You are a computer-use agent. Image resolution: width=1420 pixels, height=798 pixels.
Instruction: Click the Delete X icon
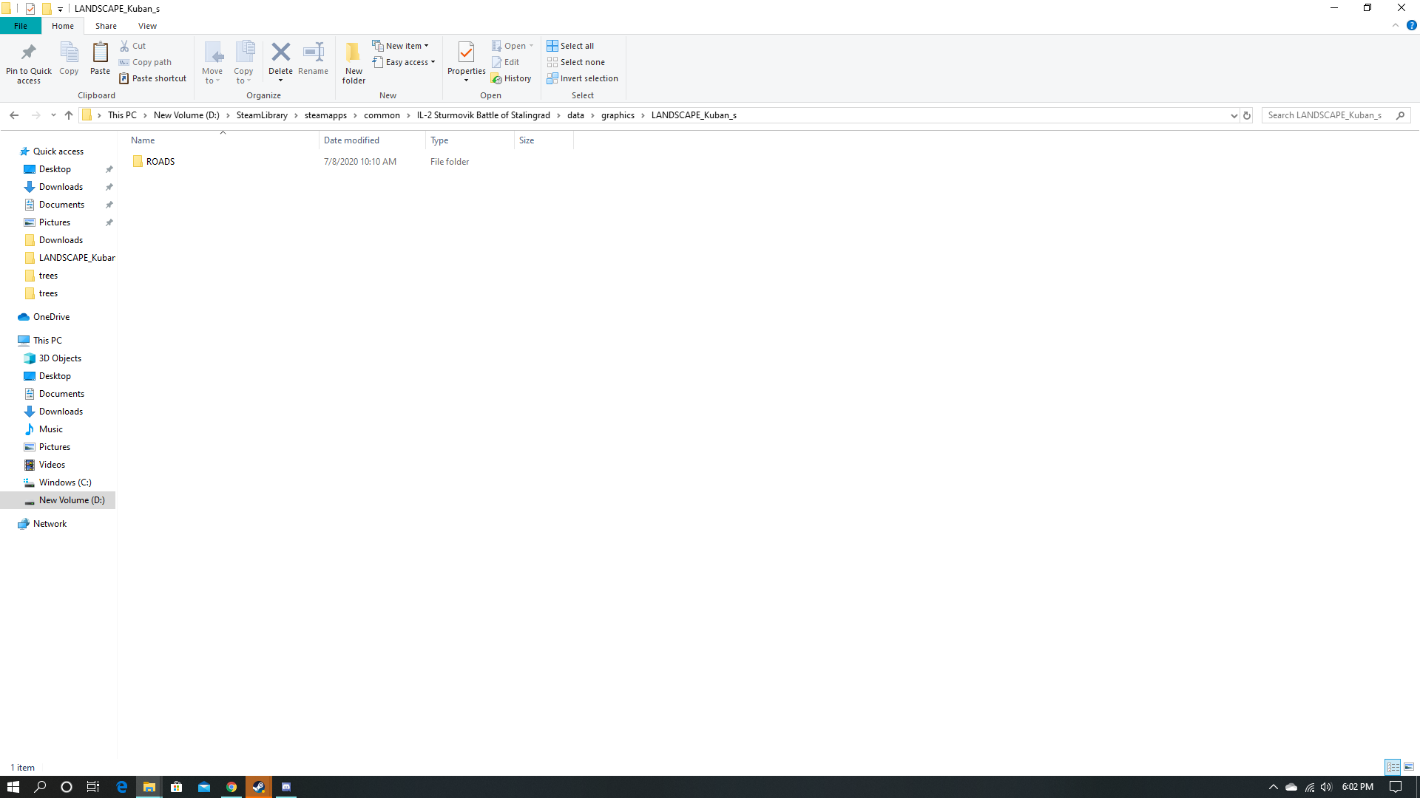coord(280,52)
